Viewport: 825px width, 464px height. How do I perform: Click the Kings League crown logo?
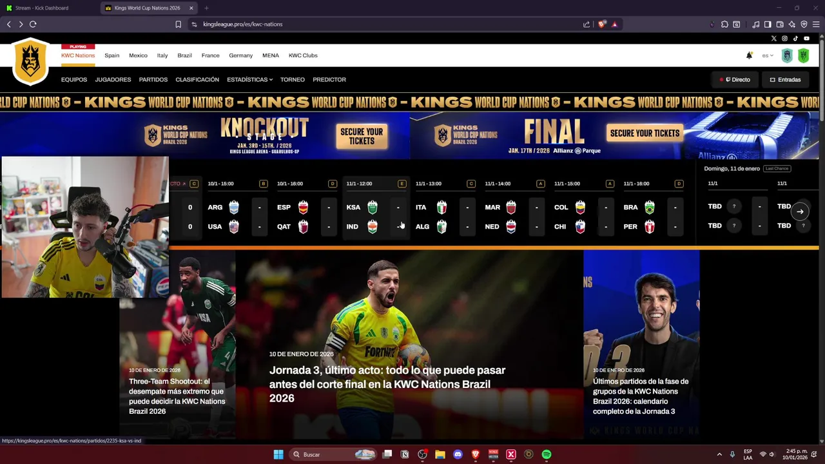(30, 62)
